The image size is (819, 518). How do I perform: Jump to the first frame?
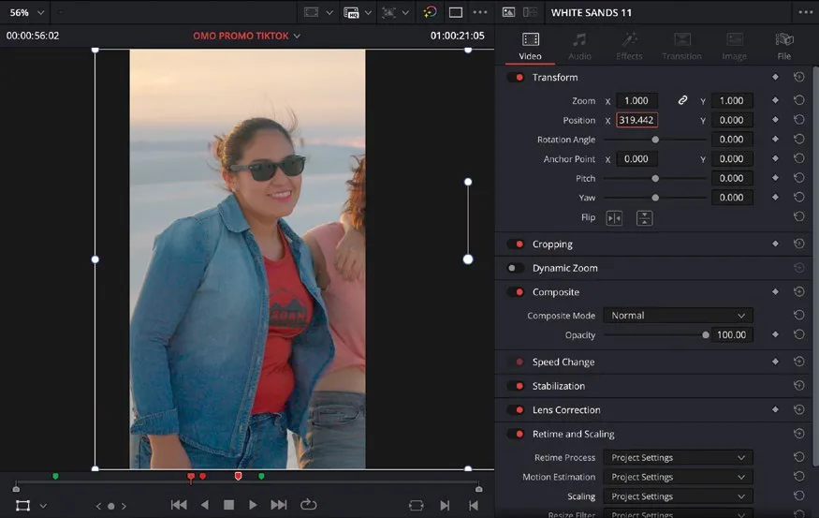[179, 505]
